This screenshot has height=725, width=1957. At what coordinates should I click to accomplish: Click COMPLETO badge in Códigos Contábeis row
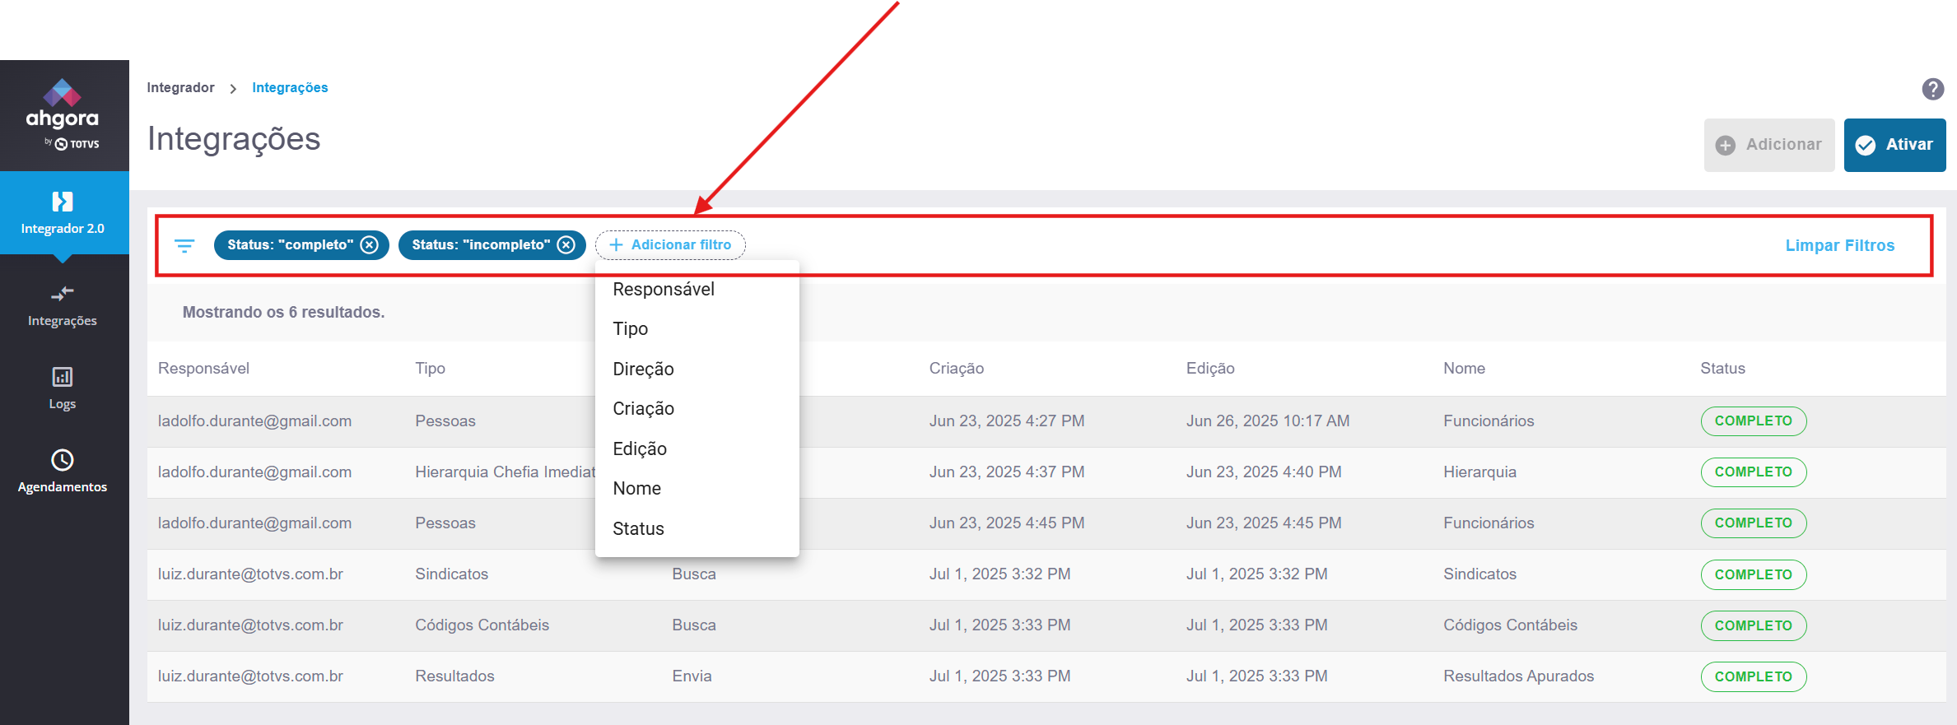pos(1754,625)
